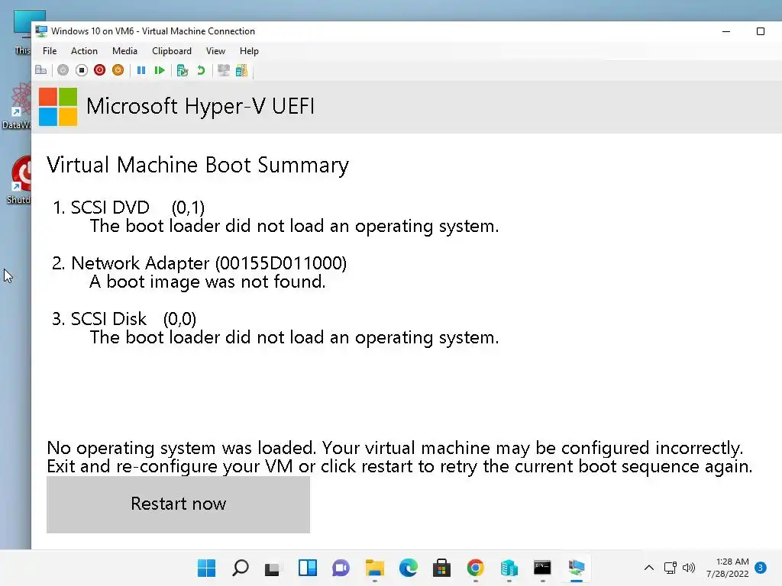Open the clock showing 1:28 AM

pyautogui.click(x=727, y=568)
